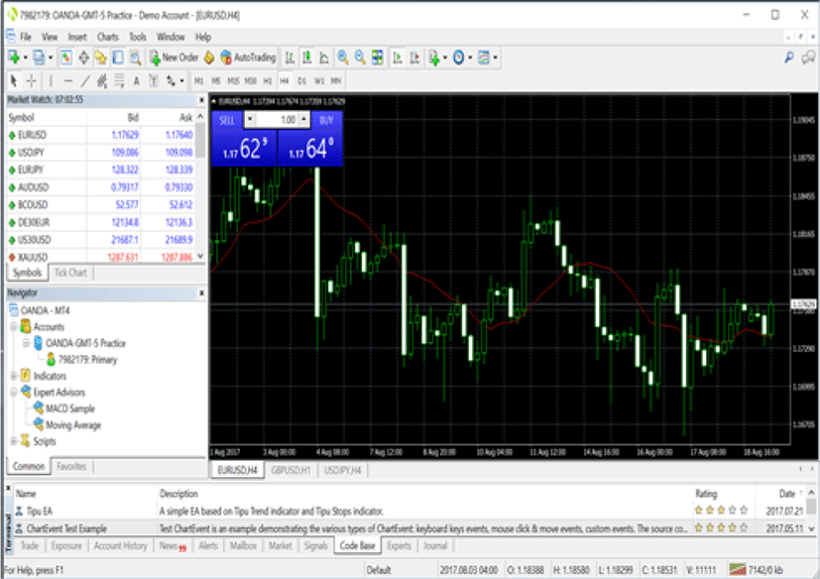This screenshot has height=579, width=820.
Task: Toggle the Chart Shift icon
Action: (x=414, y=58)
